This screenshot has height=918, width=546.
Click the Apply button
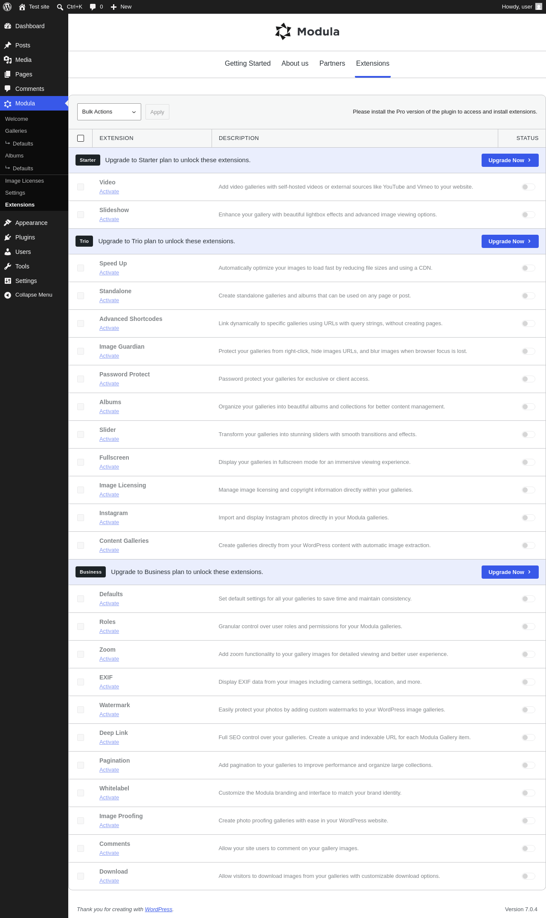[x=157, y=112]
